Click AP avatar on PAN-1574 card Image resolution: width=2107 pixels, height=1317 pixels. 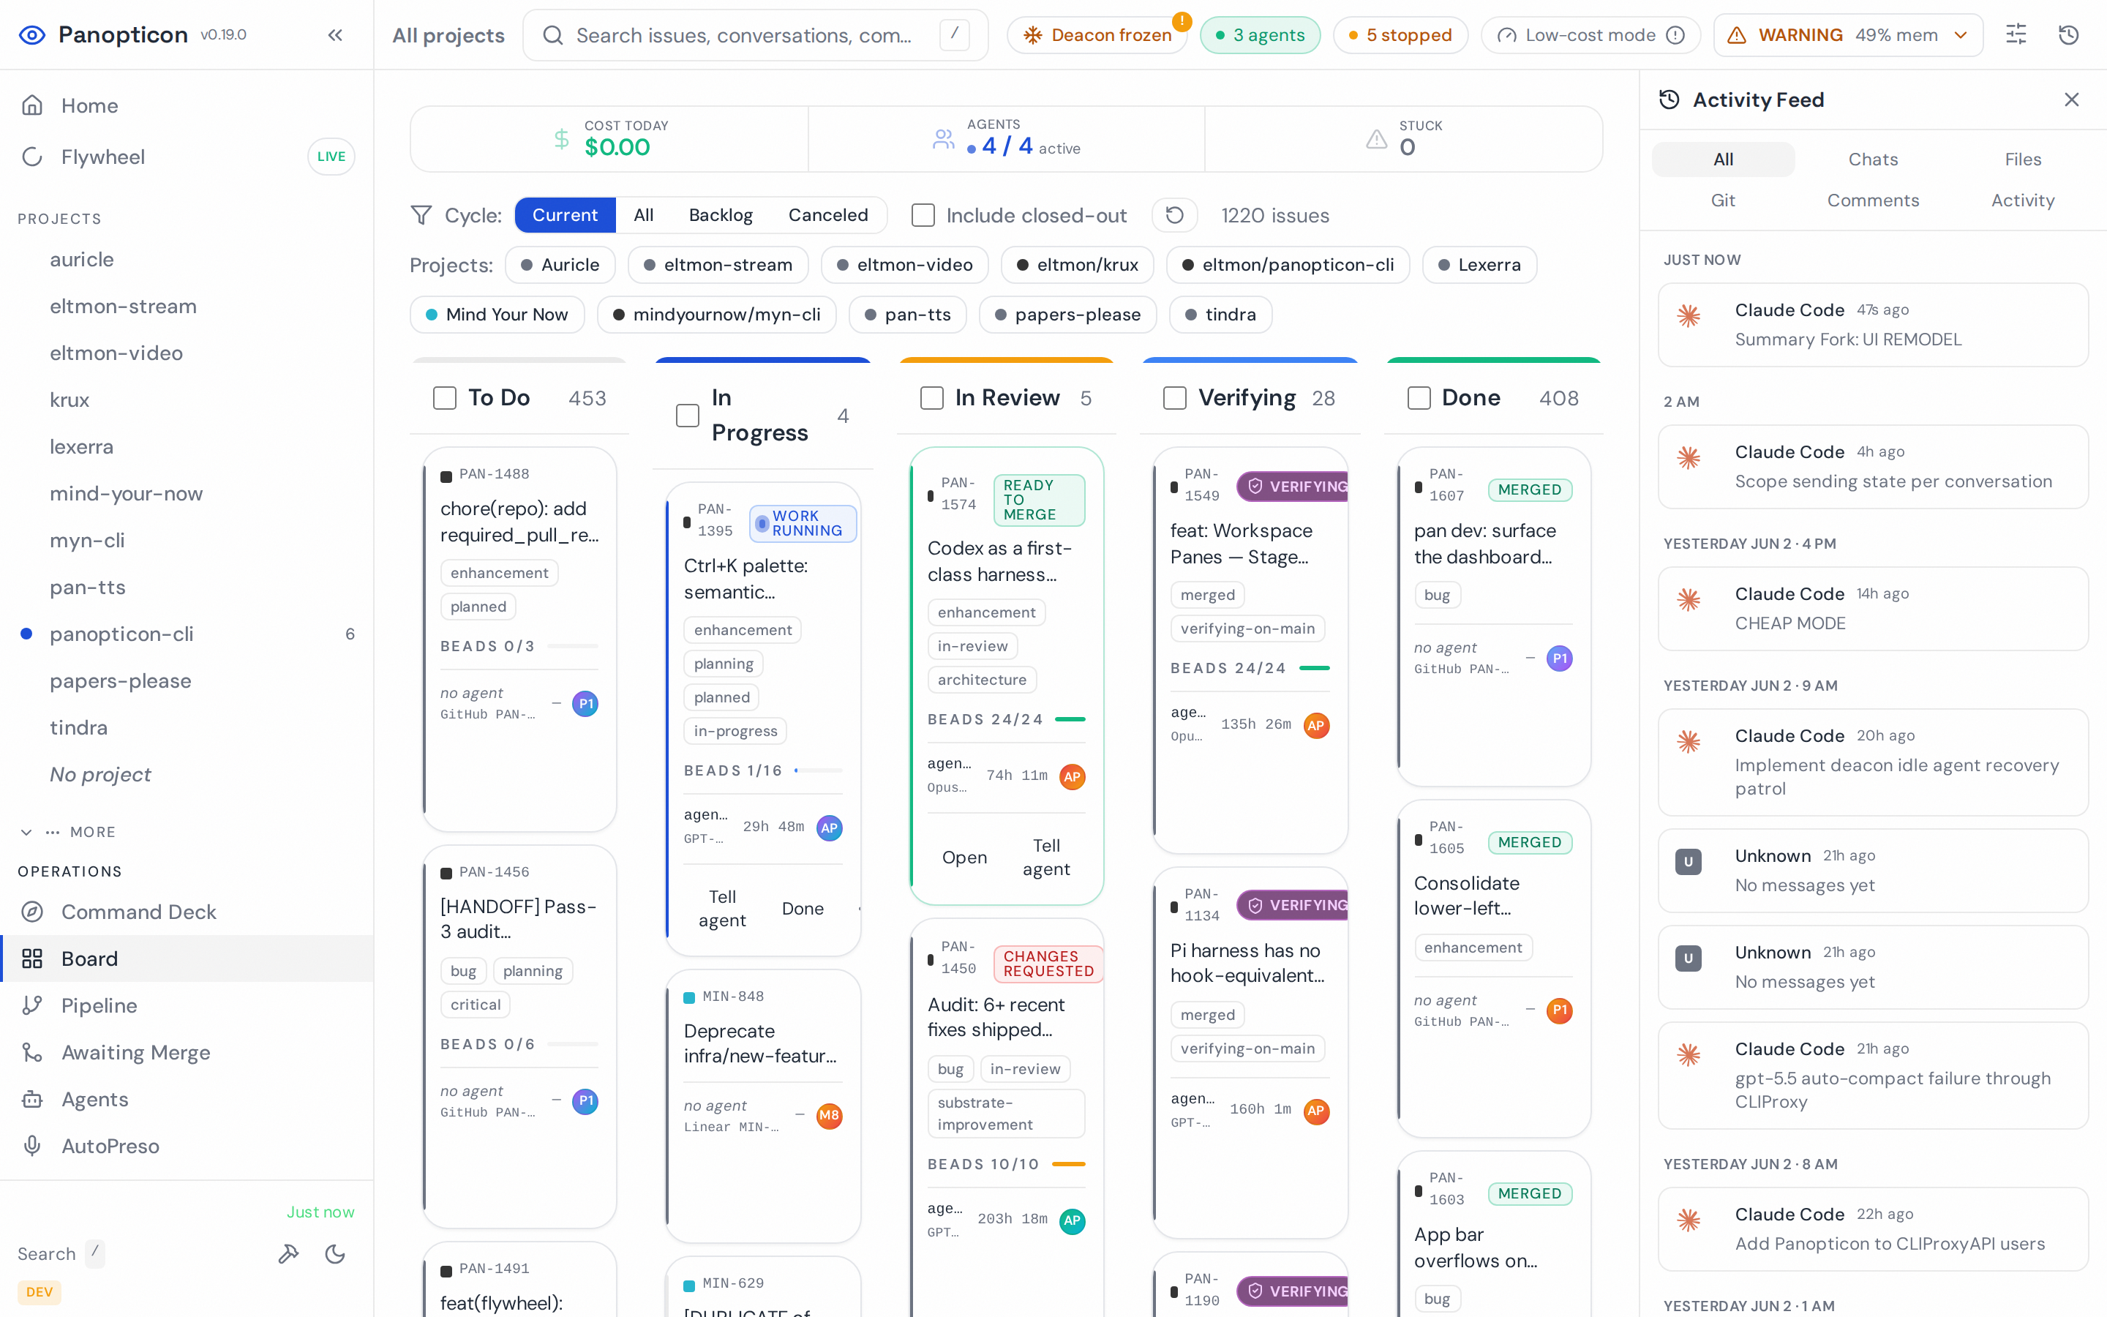[x=1072, y=776]
